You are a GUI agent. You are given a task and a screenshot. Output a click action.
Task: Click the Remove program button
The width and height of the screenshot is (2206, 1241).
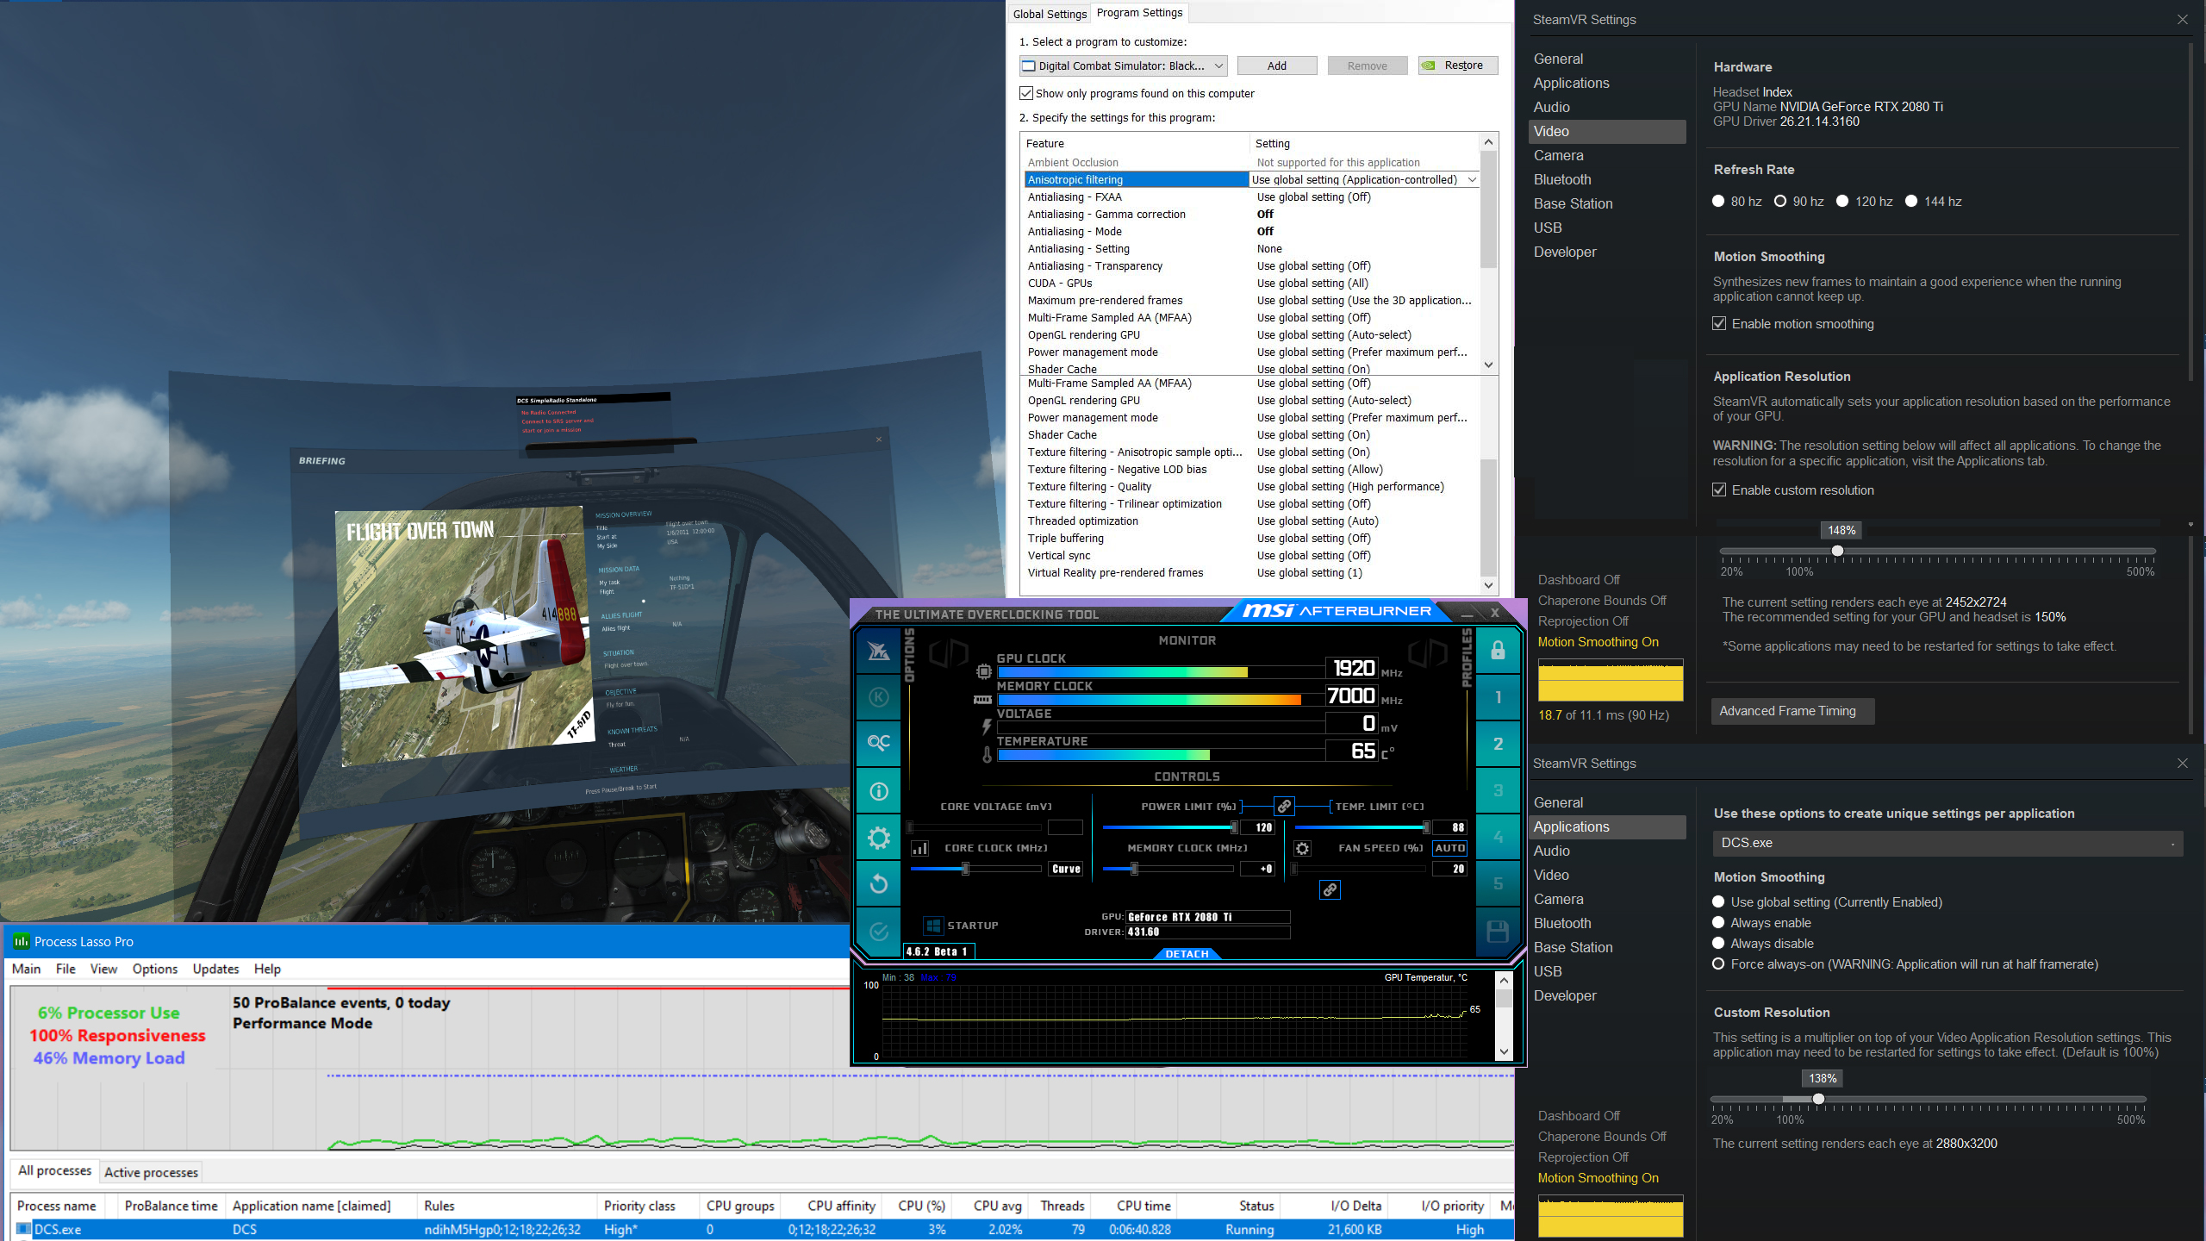(x=1368, y=65)
